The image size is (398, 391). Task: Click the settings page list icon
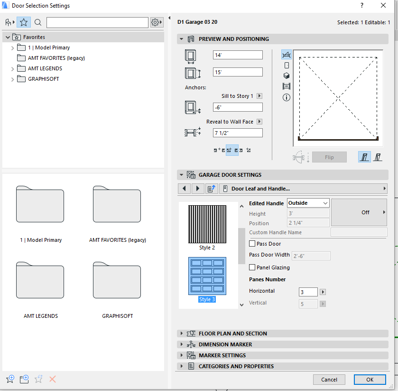212,189
